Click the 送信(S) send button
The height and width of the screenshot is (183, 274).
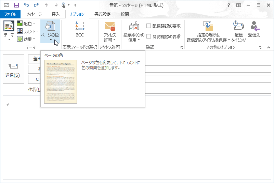(x=13, y=69)
